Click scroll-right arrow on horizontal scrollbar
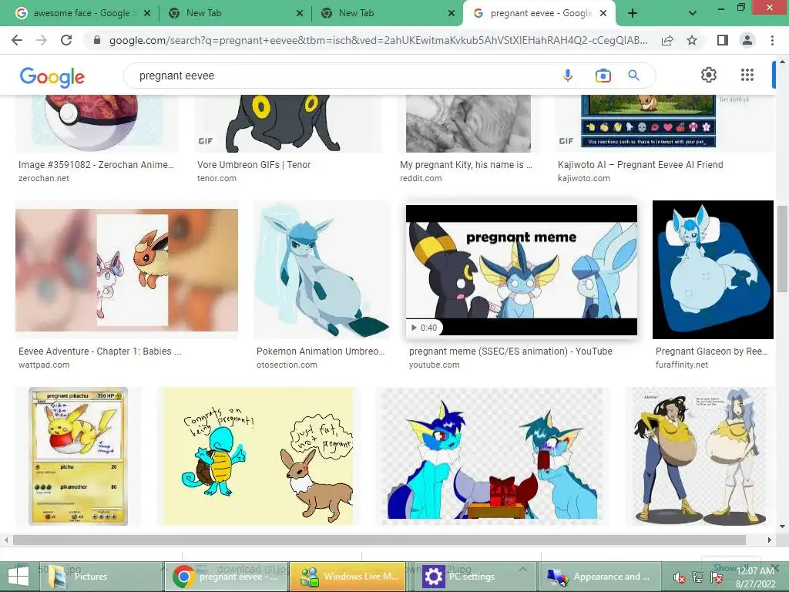The image size is (789, 592). coord(770,540)
